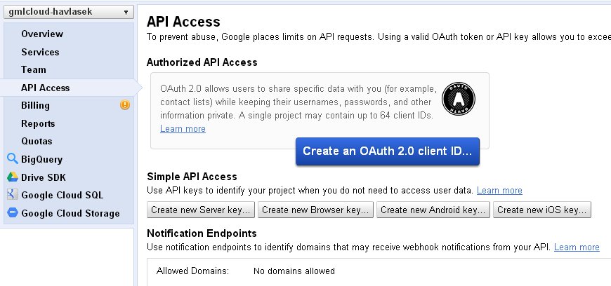Click Create new iOS key button

[x=543, y=210]
